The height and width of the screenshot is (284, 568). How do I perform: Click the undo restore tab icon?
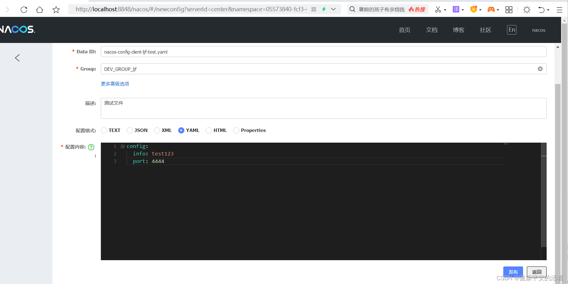(541, 10)
